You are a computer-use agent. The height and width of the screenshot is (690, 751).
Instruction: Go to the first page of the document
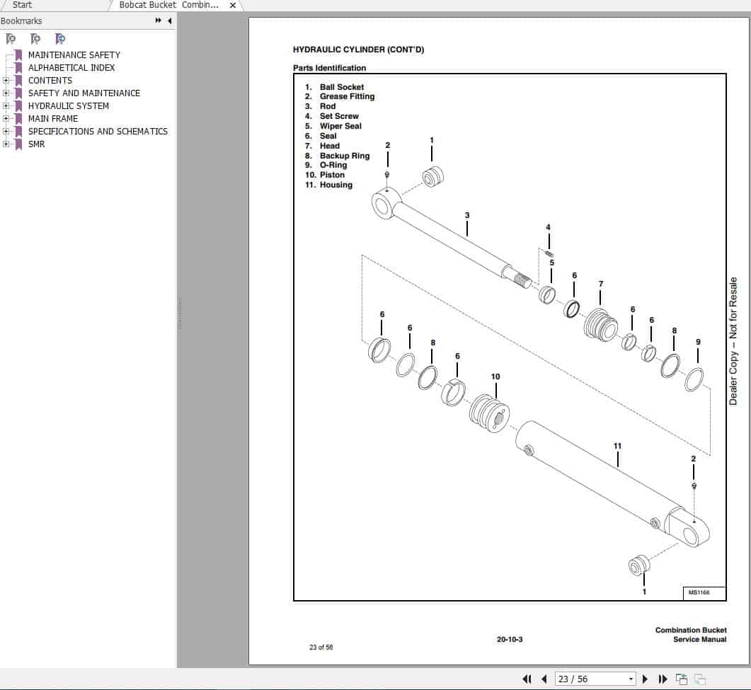(x=527, y=678)
